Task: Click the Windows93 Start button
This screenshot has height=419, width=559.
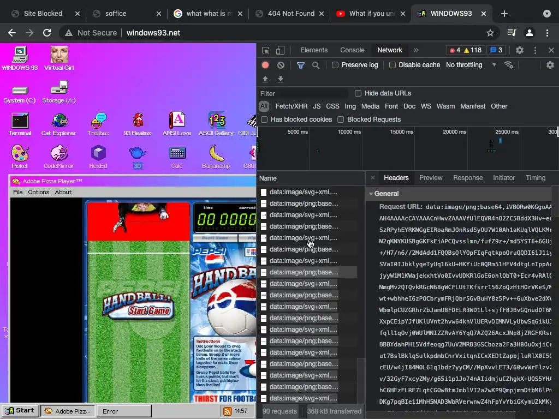Action: (20, 411)
